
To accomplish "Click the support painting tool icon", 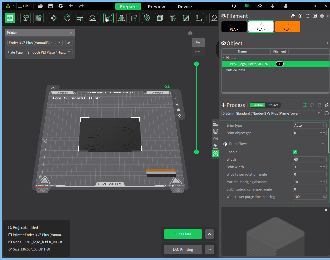I will pos(214,18).
